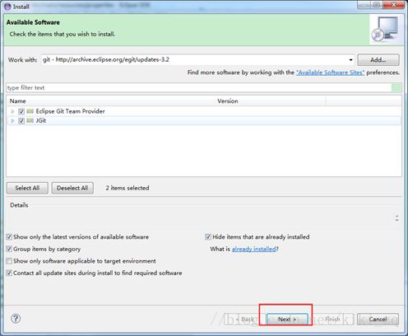Click the Cancel button
408x336 pixels.
tap(378, 320)
